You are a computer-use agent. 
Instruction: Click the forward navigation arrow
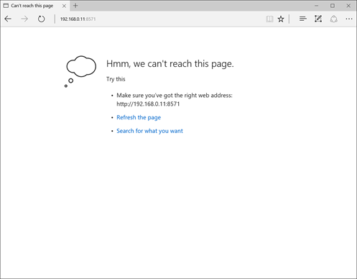point(24,19)
